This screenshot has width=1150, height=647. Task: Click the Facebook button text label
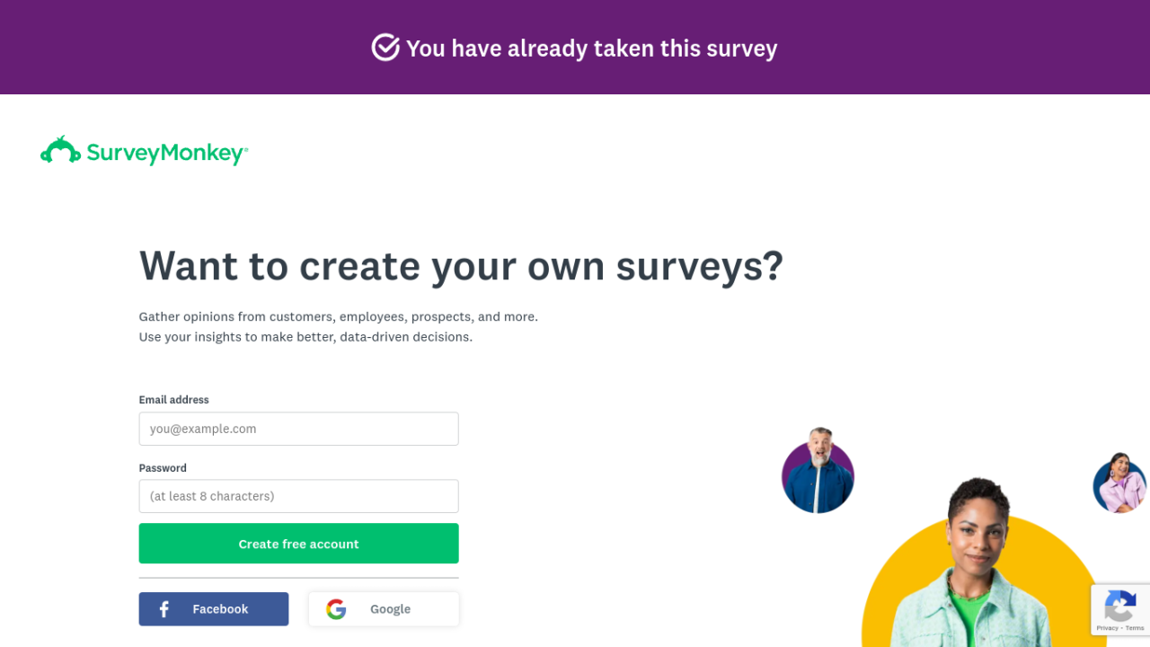(x=220, y=609)
